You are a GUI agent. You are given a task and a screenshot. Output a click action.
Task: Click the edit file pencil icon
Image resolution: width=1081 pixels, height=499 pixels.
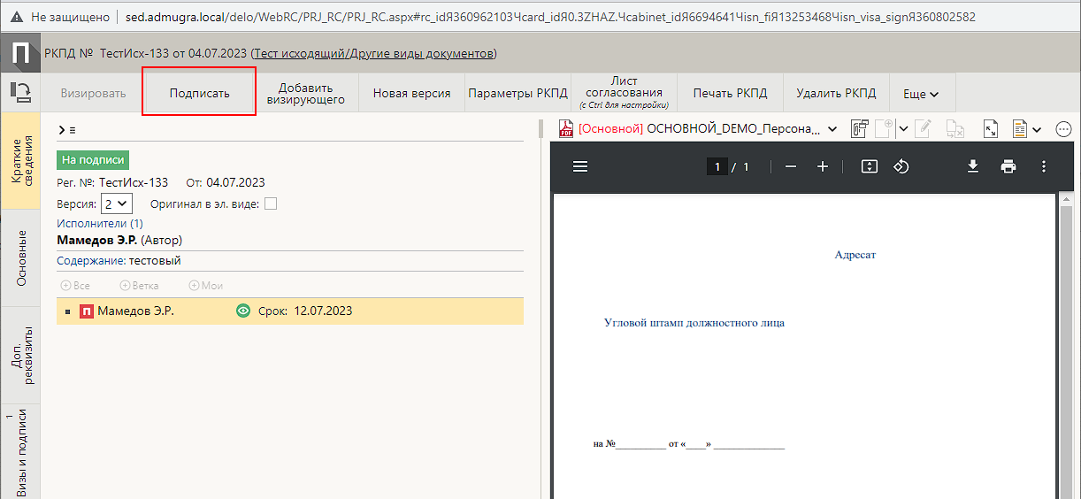click(924, 129)
